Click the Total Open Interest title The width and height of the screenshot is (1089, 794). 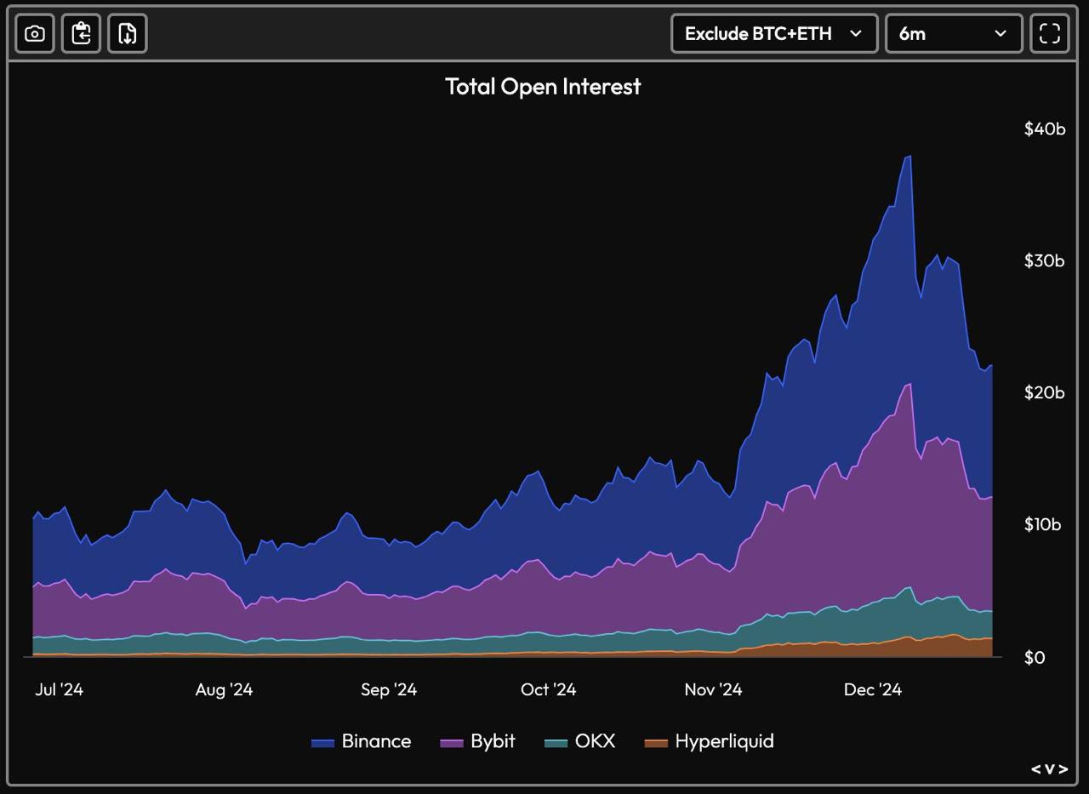point(543,86)
